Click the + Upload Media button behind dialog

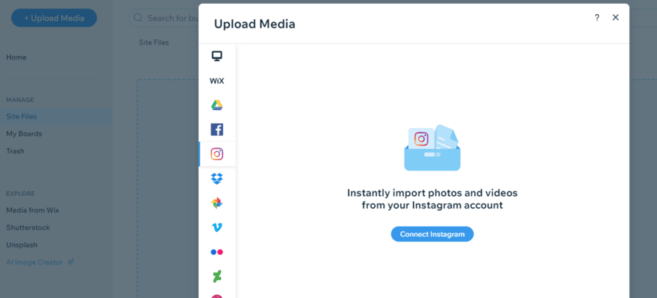54,18
